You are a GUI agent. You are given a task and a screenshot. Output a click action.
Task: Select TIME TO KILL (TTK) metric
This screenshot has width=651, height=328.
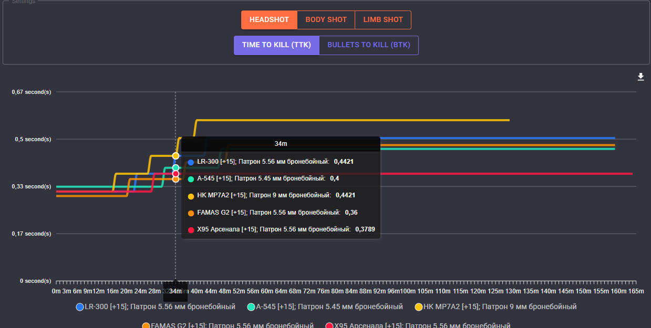[x=276, y=45]
